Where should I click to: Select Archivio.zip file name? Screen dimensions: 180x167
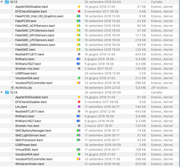point(24,88)
